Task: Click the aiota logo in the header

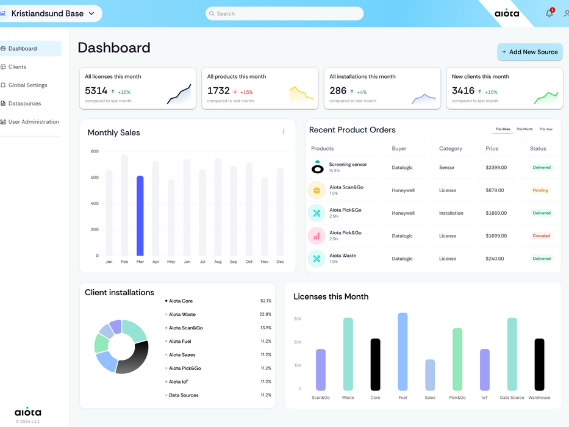Action: tap(507, 13)
